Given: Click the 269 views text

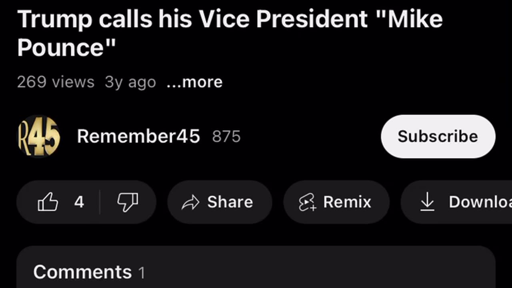Looking at the screenshot, I should coord(56,82).
